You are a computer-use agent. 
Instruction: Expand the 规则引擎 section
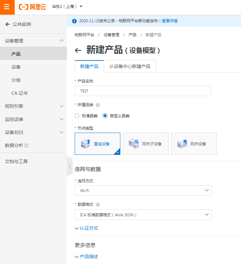point(33,106)
